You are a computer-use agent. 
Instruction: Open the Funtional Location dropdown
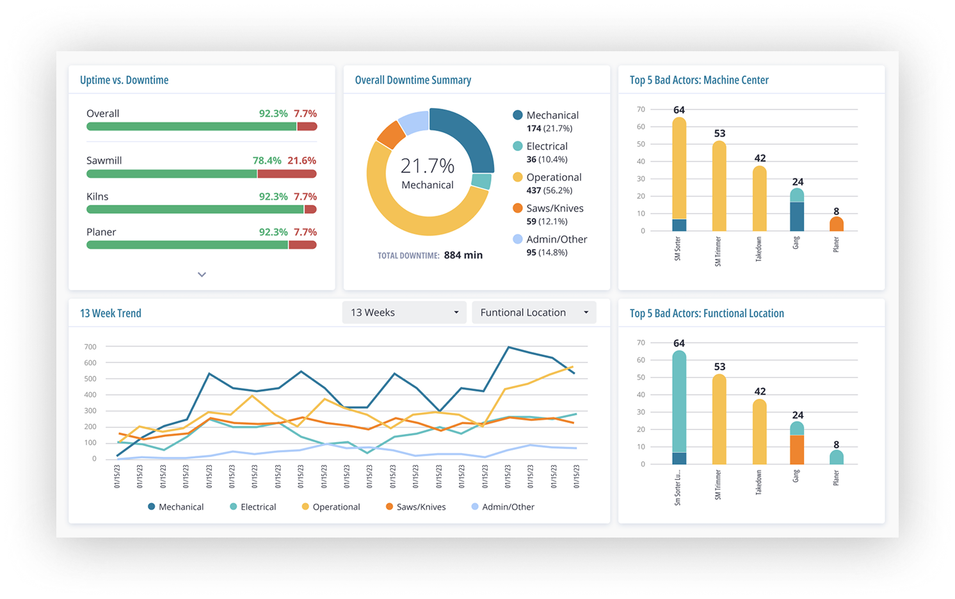[x=534, y=312]
